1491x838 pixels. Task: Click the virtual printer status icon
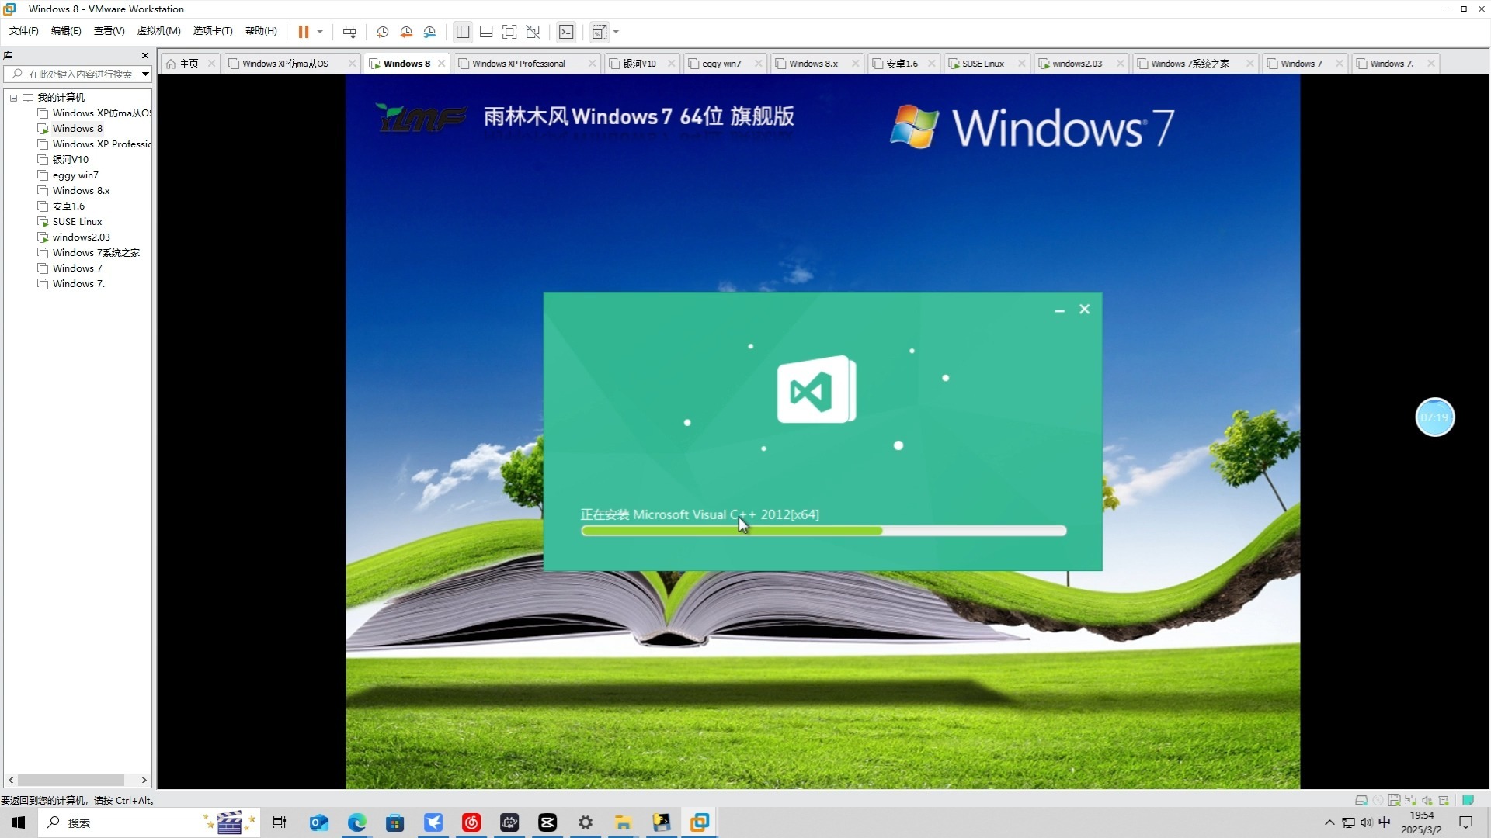pyautogui.click(x=1443, y=800)
